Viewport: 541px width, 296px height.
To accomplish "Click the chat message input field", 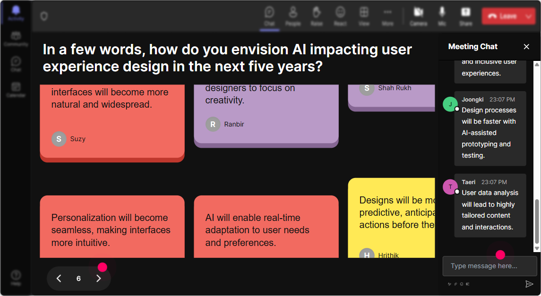I will tap(489, 266).
